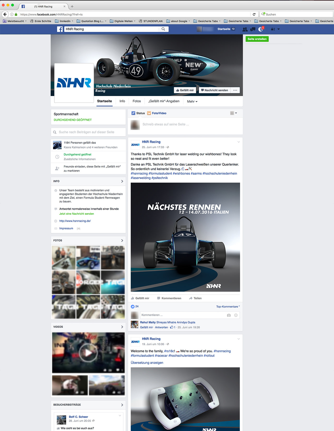
Task: Click the site info icon in the address bar
Action: coord(12,14)
